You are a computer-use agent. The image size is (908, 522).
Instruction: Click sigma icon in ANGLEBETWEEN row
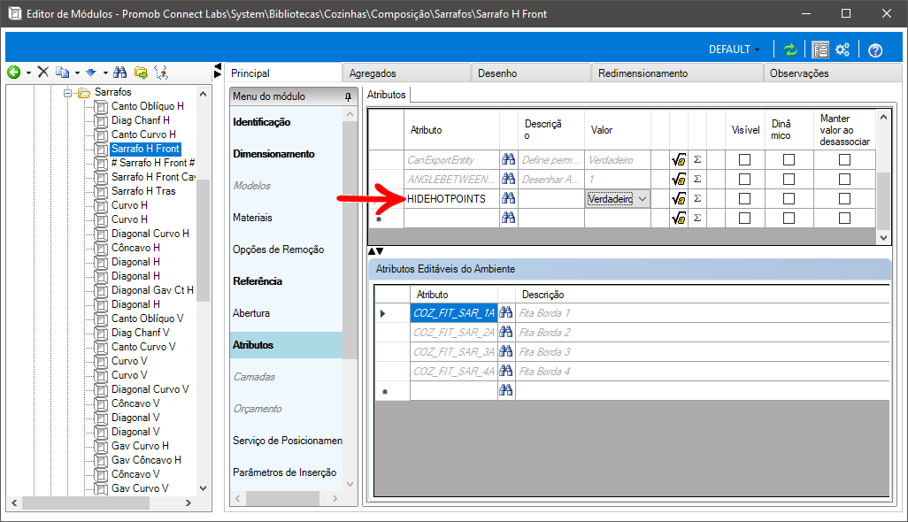click(697, 179)
